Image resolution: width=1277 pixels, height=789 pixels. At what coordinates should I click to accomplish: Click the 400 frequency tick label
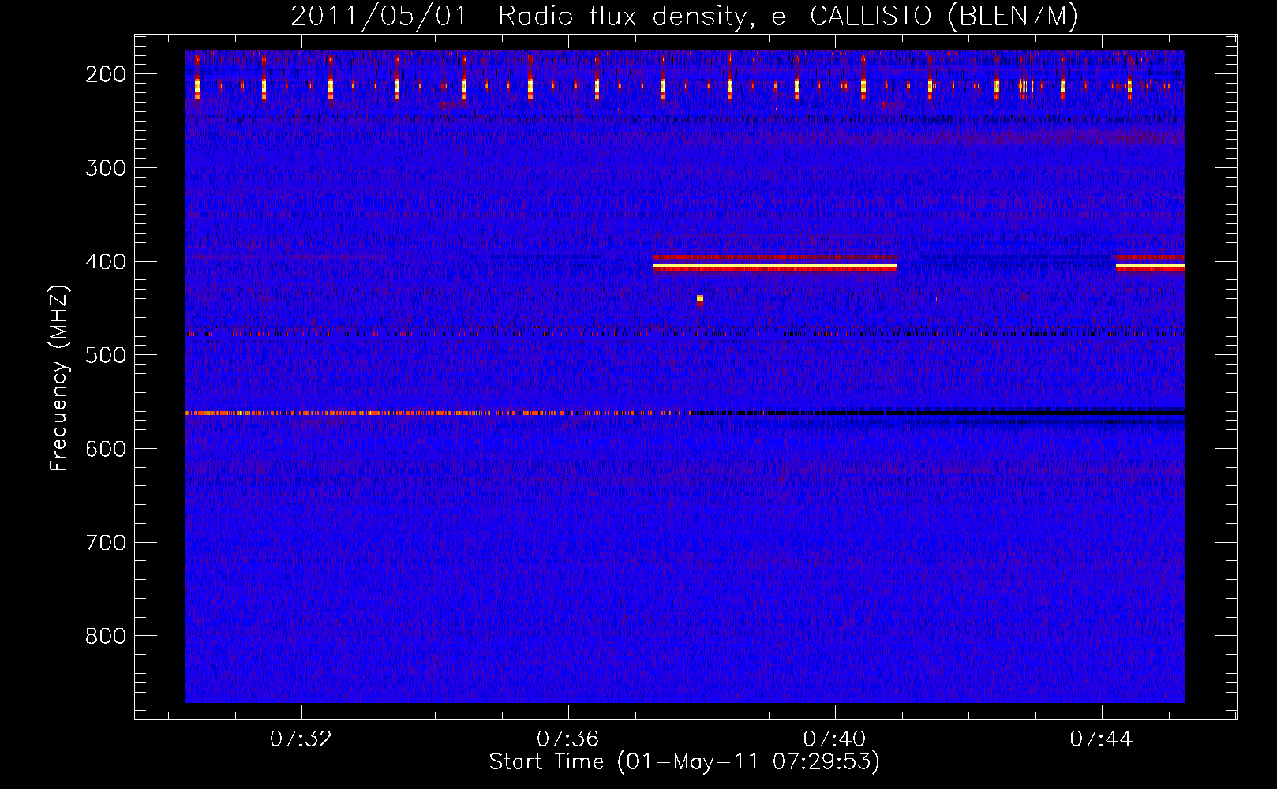click(x=106, y=262)
